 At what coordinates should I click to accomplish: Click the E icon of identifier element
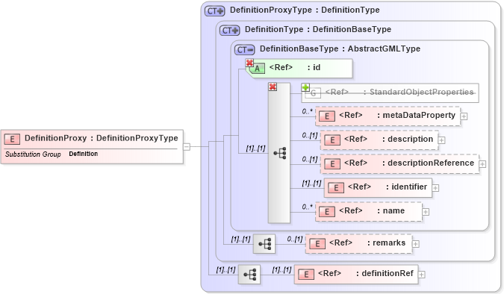pos(336,187)
